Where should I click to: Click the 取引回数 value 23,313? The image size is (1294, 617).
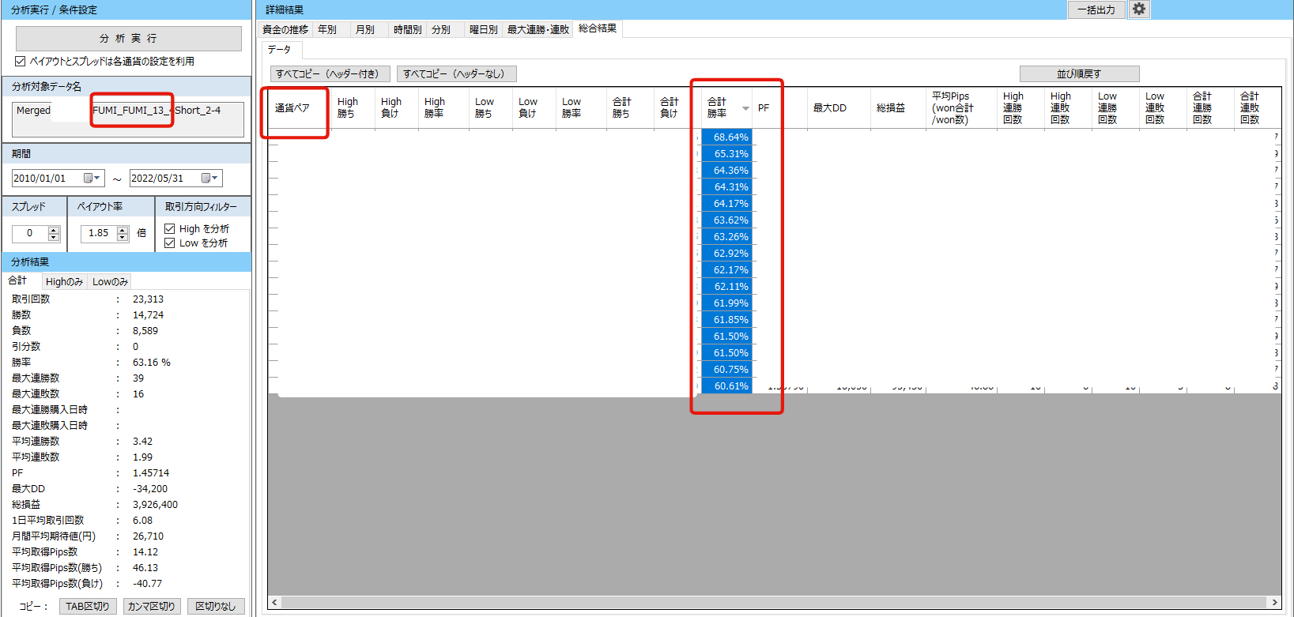[148, 299]
